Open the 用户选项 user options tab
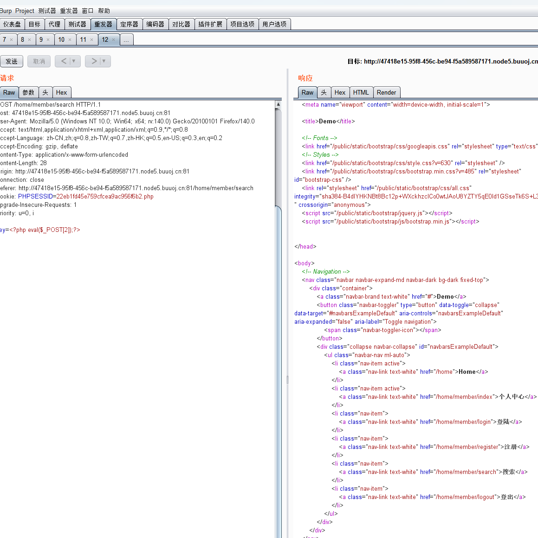 point(274,24)
